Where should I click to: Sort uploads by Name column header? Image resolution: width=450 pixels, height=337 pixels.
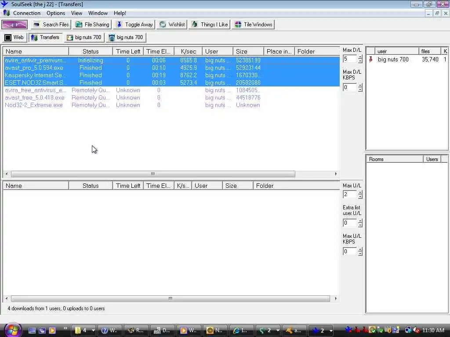[x=36, y=186]
